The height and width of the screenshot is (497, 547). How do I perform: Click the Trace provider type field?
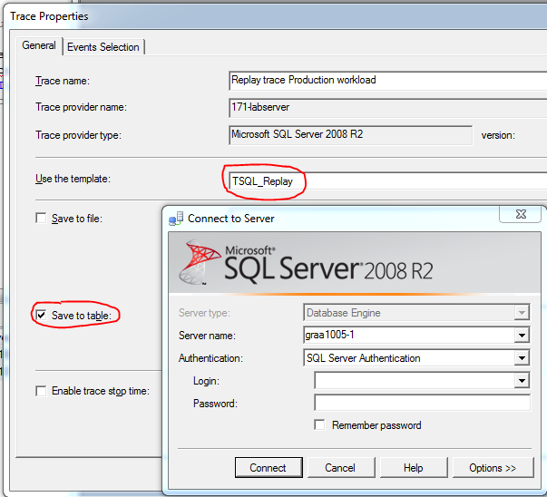[350, 135]
